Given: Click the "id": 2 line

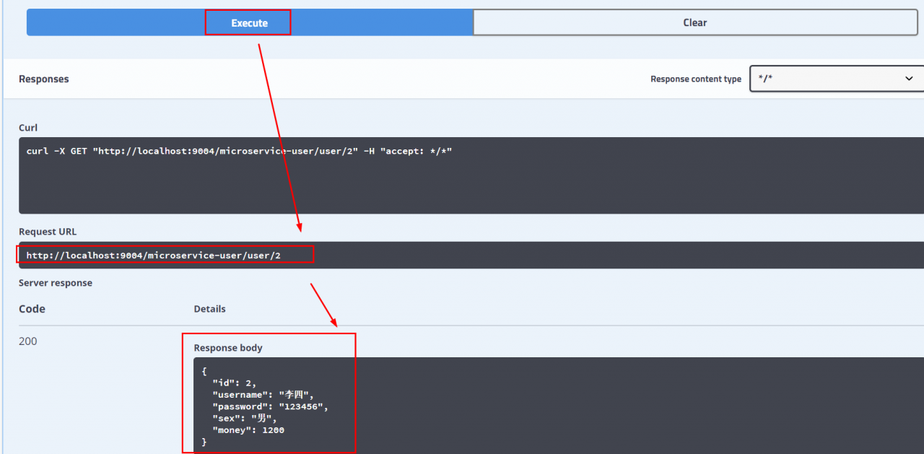Looking at the screenshot, I should click(x=234, y=383).
